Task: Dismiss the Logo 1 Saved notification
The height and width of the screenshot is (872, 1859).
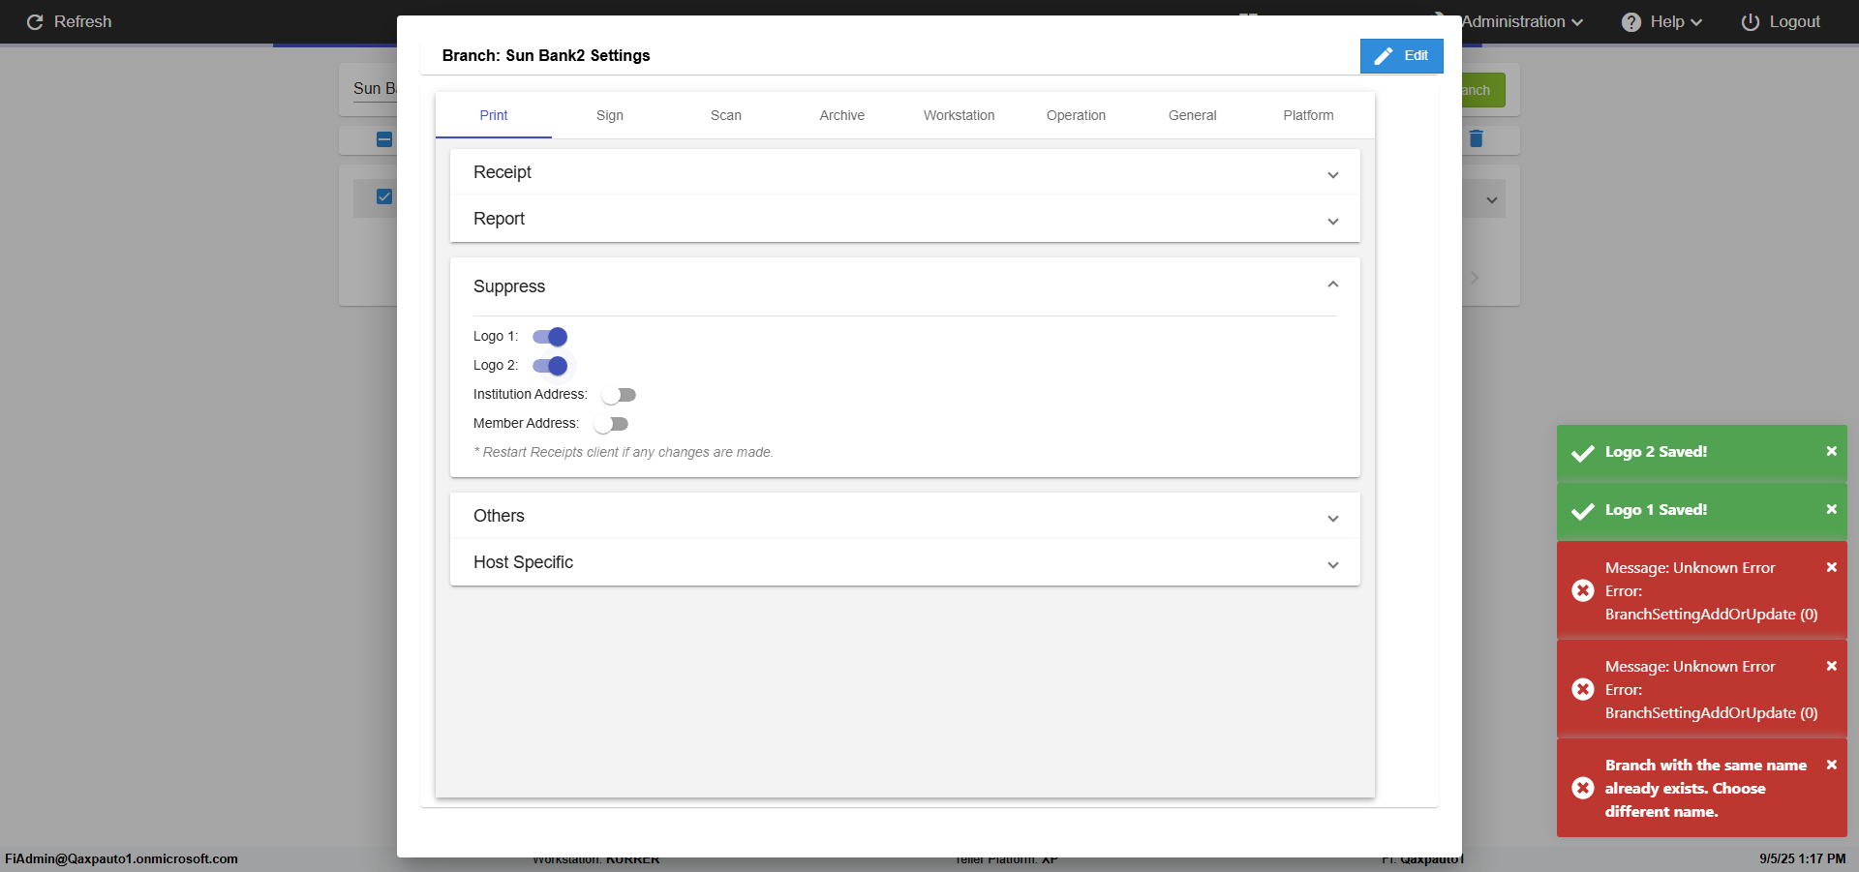Action: click(x=1831, y=509)
